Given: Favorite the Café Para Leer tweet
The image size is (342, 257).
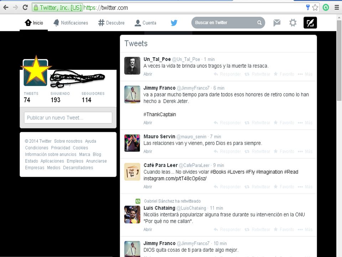Looking at the screenshot, I should pos(284,187).
